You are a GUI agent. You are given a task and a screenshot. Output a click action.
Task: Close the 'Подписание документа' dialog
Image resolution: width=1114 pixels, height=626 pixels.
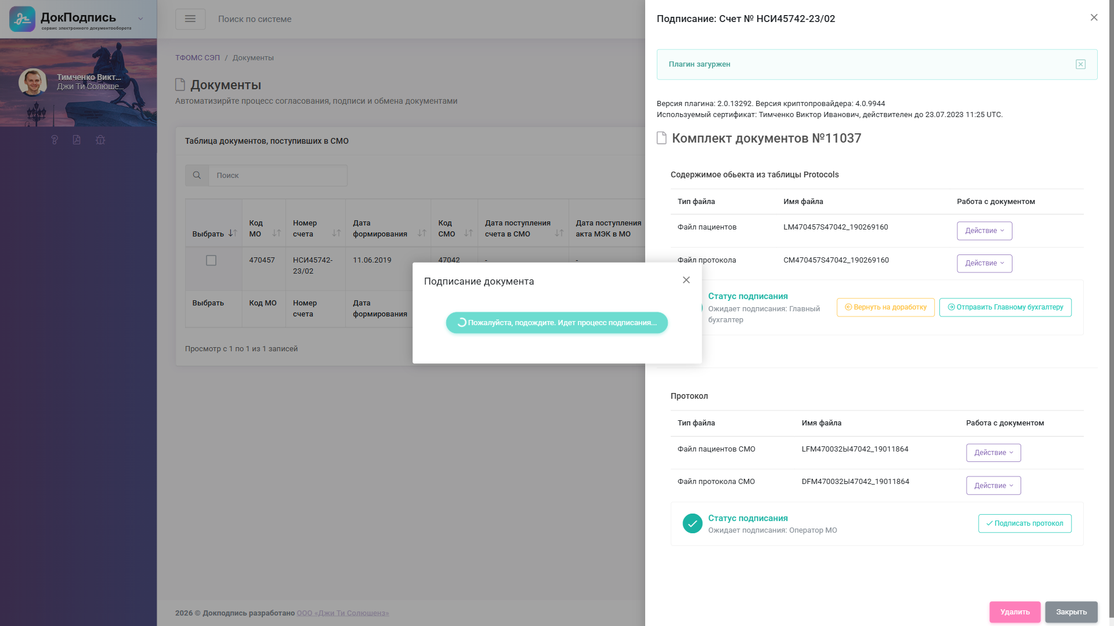(x=686, y=281)
